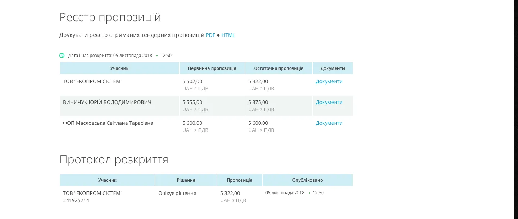Click the 'Первинна пропозиція' column header

[212, 68]
